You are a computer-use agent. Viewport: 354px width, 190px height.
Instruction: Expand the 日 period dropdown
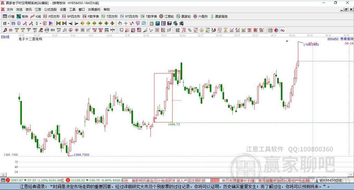tap(8, 23)
